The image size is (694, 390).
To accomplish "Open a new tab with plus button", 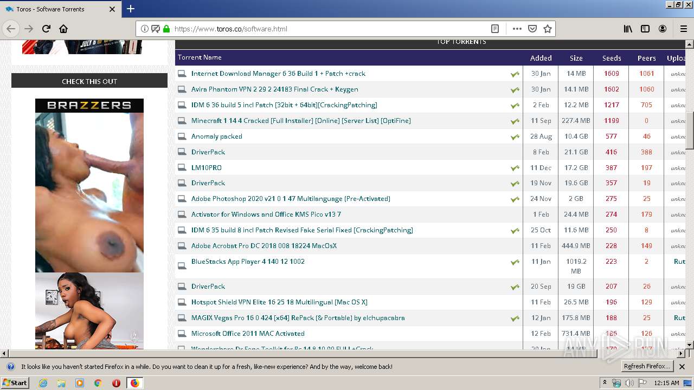I will coord(131,9).
